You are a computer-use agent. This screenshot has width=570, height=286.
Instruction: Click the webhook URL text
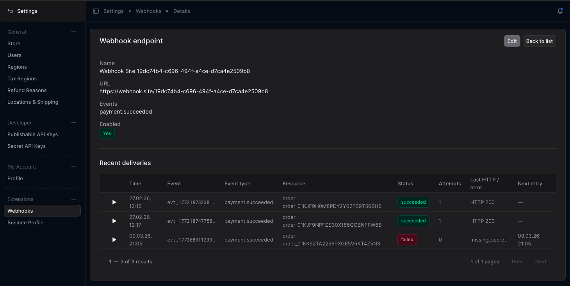183,91
